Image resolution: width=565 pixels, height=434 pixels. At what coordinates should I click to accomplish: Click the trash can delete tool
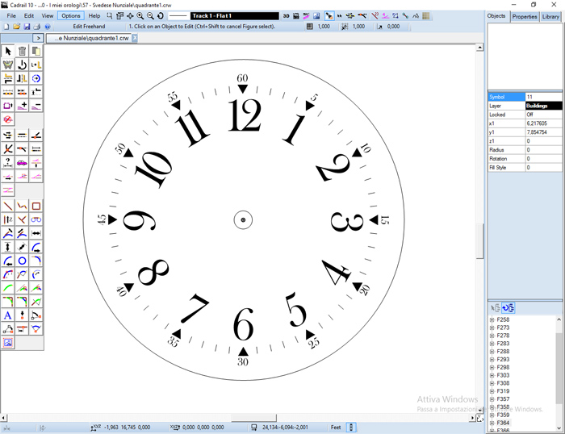tap(22, 51)
